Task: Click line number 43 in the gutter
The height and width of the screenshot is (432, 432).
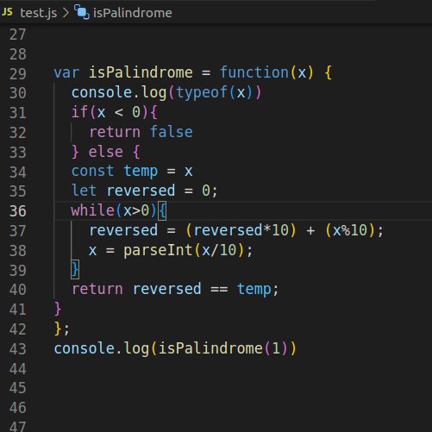Action: point(18,349)
